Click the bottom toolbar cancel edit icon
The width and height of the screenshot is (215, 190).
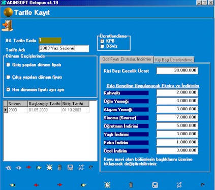pyautogui.click(x=179, y=185)
